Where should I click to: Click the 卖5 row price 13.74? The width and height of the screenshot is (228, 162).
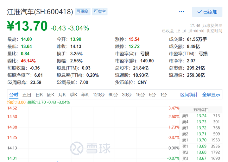click(201, 116)
